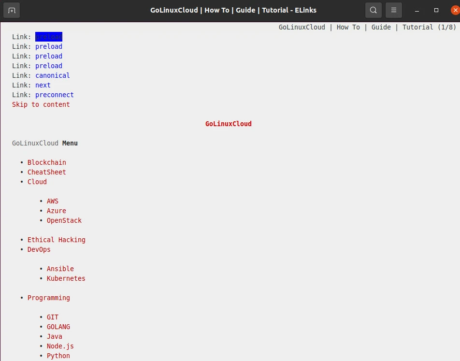Open the Blockchain category

46,162
